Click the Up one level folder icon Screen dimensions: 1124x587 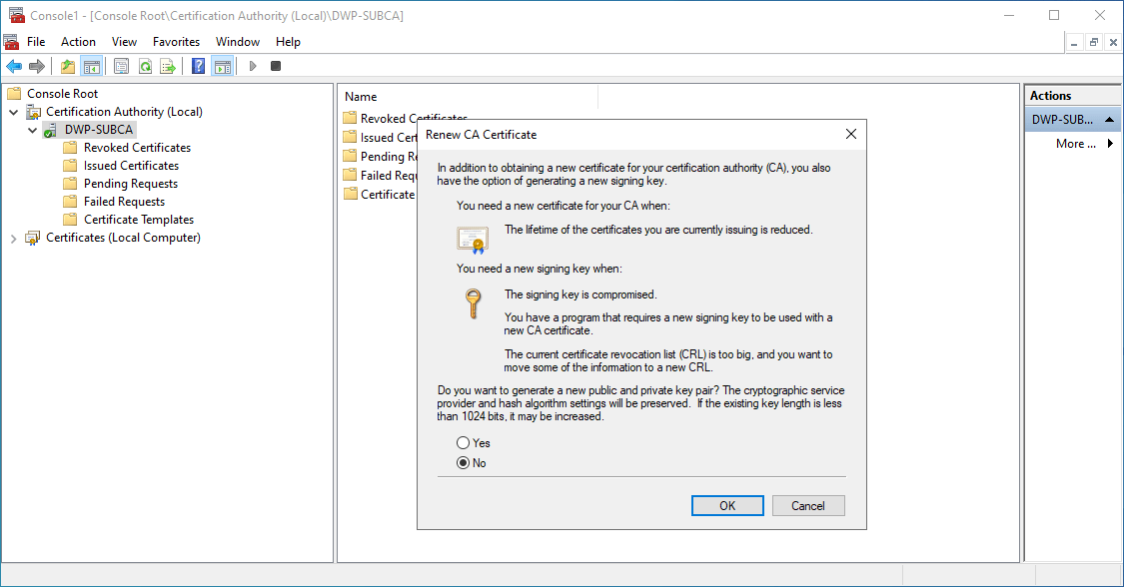click(68, 66)
